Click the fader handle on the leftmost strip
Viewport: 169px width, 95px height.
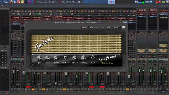(13, 72)
